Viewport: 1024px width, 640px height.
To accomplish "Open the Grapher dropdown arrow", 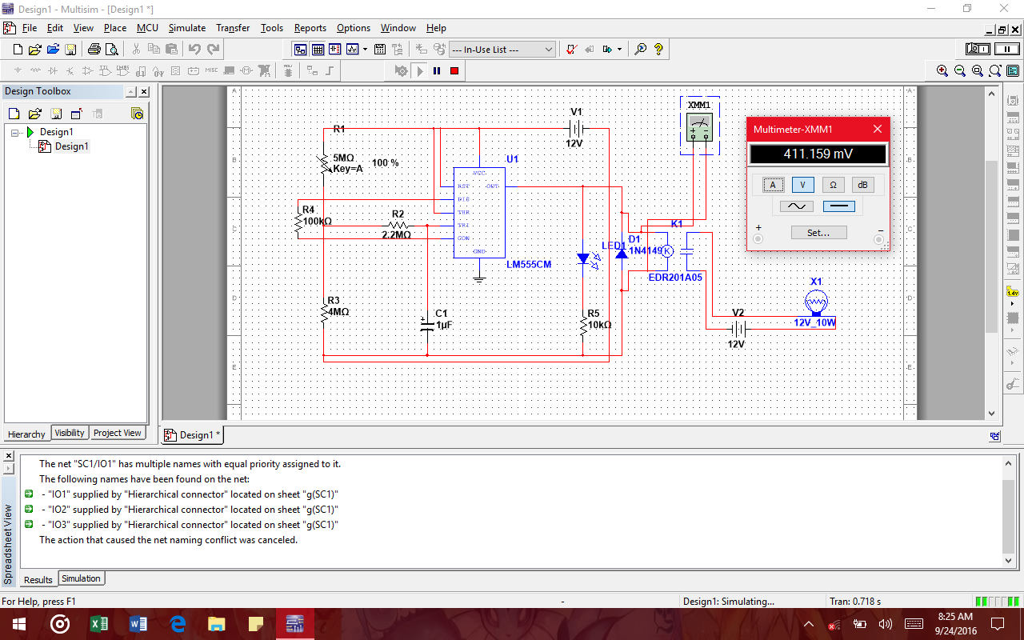I will pos(365,50).
